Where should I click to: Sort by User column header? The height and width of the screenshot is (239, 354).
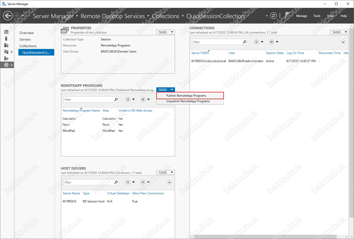pyautogui.click(x=232, y=53)
